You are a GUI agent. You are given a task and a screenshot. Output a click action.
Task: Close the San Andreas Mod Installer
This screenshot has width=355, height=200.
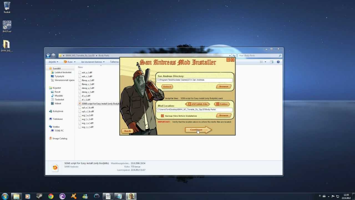pos(232,60)
